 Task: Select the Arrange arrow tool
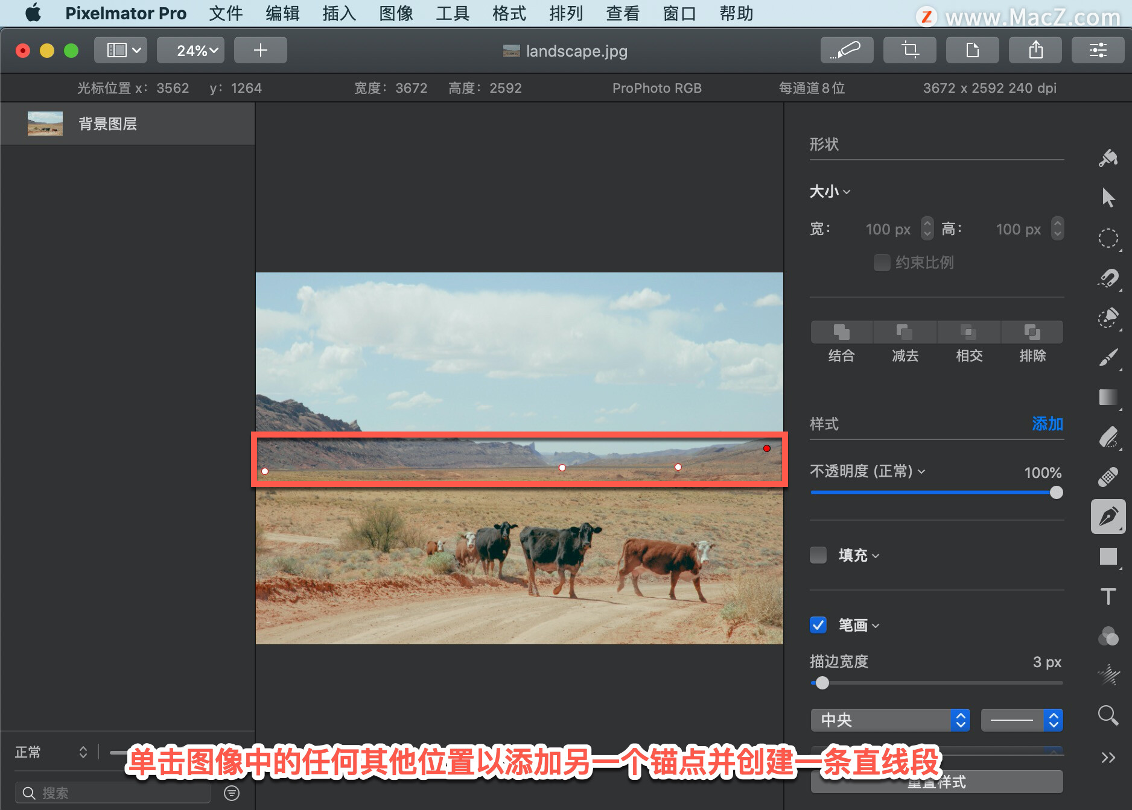pyautogui.click(x=1108, y=197)
